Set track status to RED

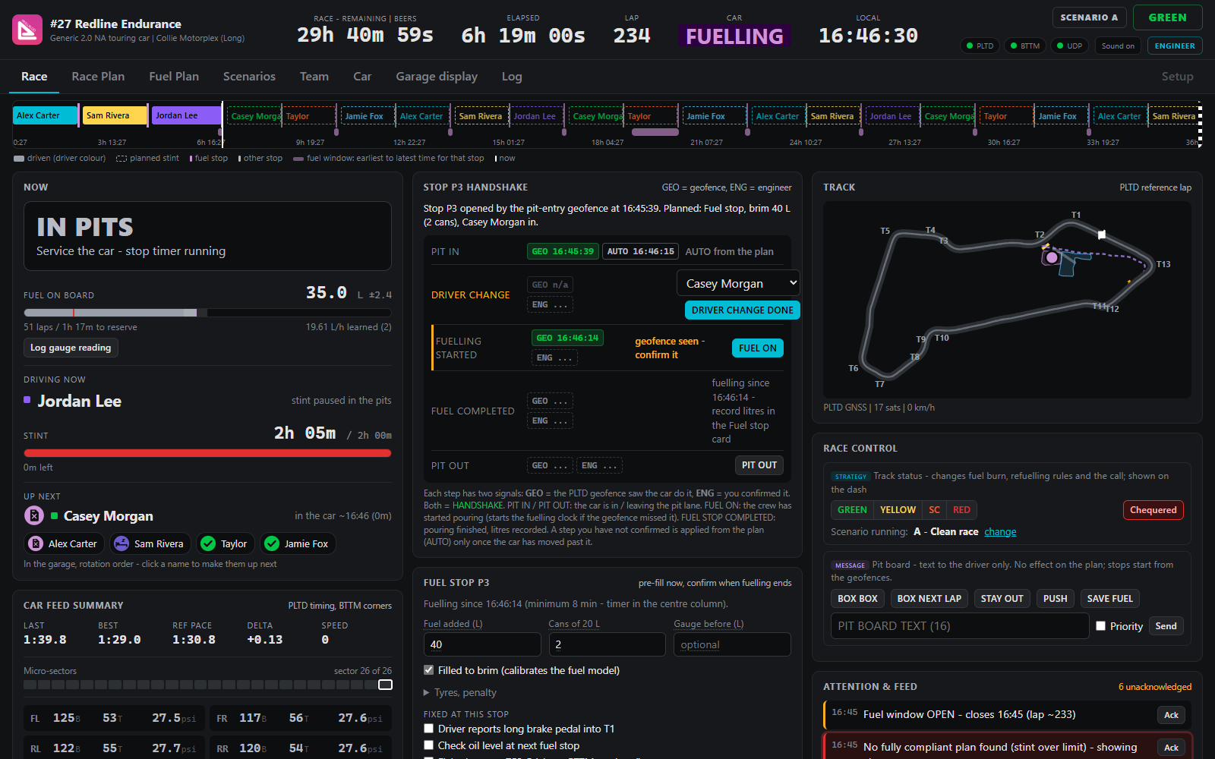point(961,510)
